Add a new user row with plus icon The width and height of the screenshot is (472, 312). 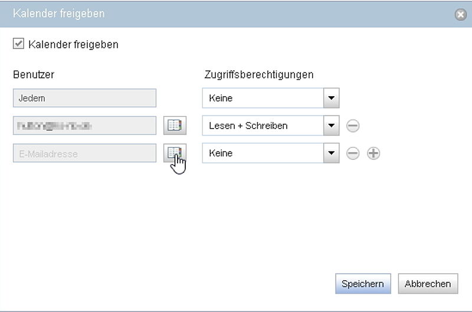(373, 153)
